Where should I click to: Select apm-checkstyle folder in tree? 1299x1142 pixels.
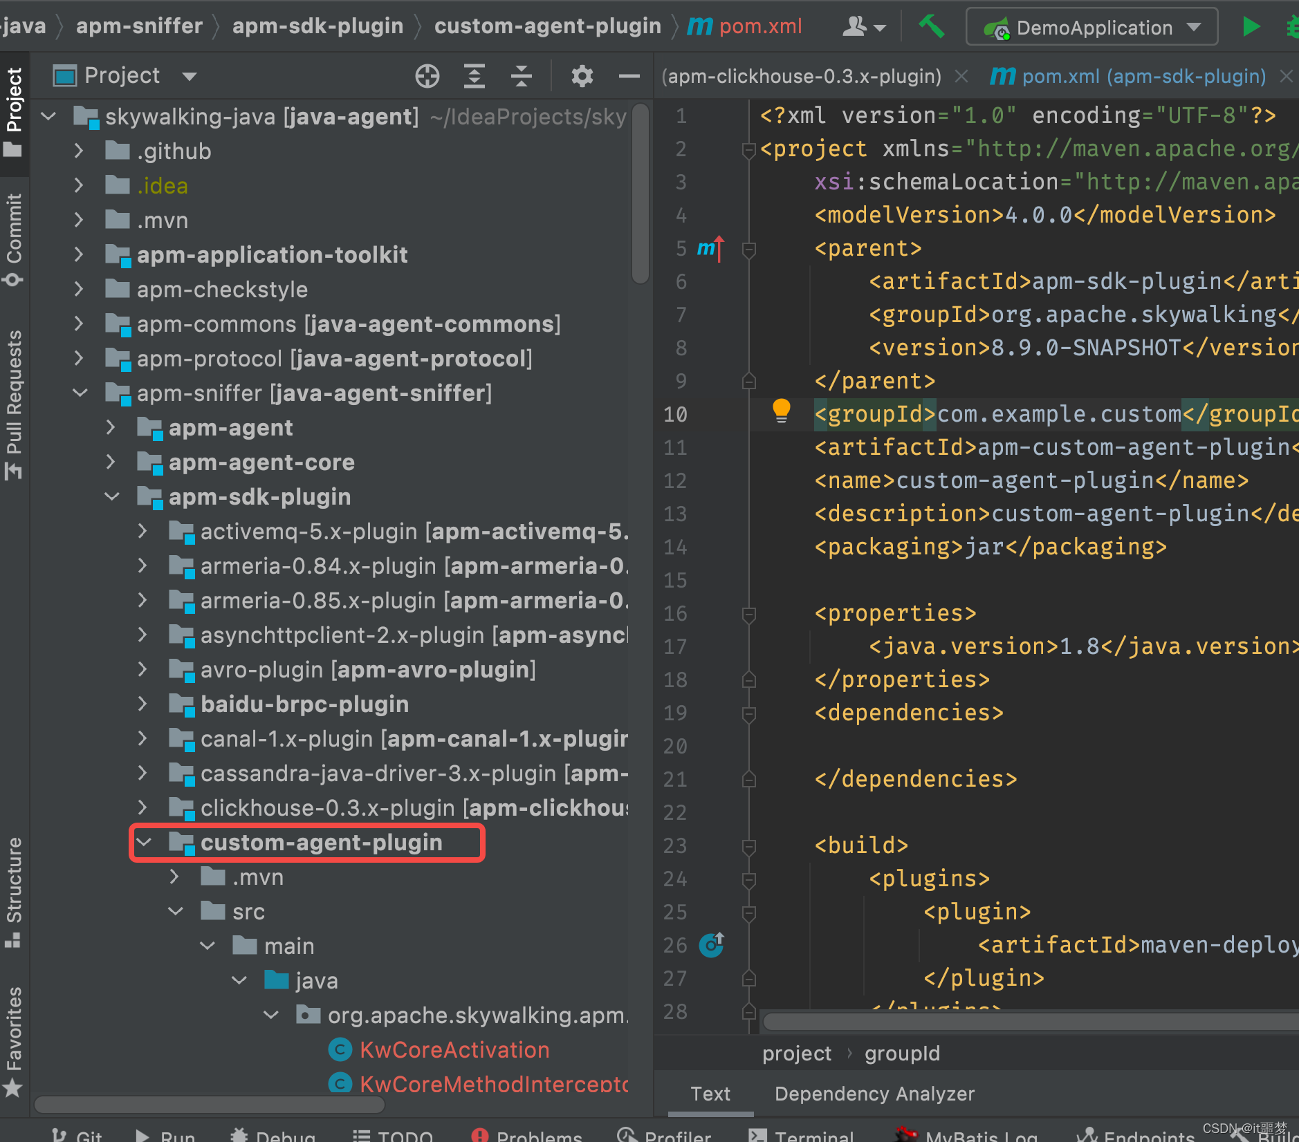pos(222,289)
